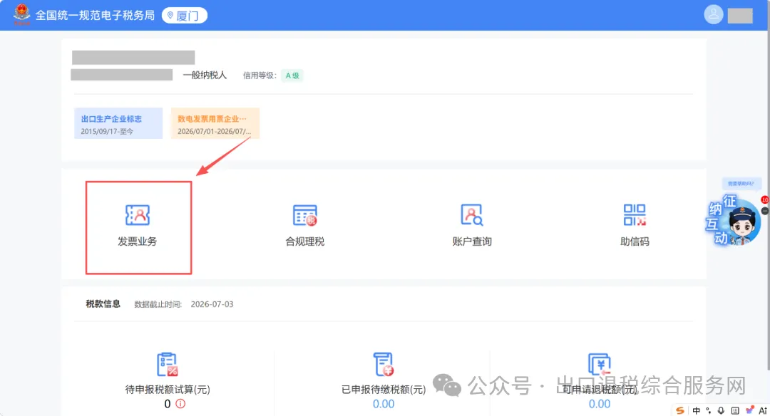The height and width of the screenshot is (416, 770).
Task: Click the microphone voice input icon
Action: pyautogui.click(x=721, y=410)
